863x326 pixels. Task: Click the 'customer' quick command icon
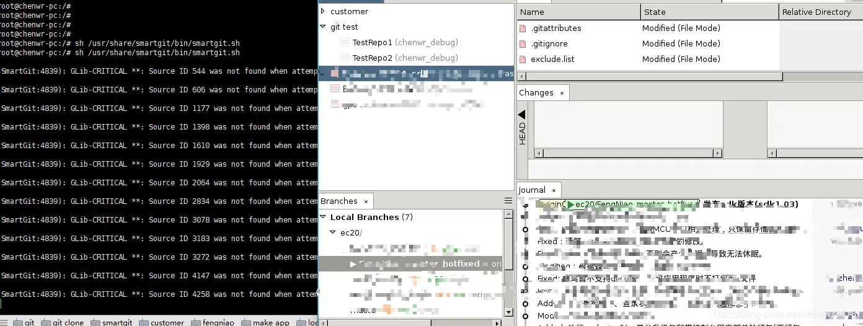point(143,322)
